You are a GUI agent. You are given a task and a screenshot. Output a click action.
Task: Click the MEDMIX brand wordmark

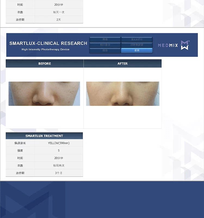168,45
